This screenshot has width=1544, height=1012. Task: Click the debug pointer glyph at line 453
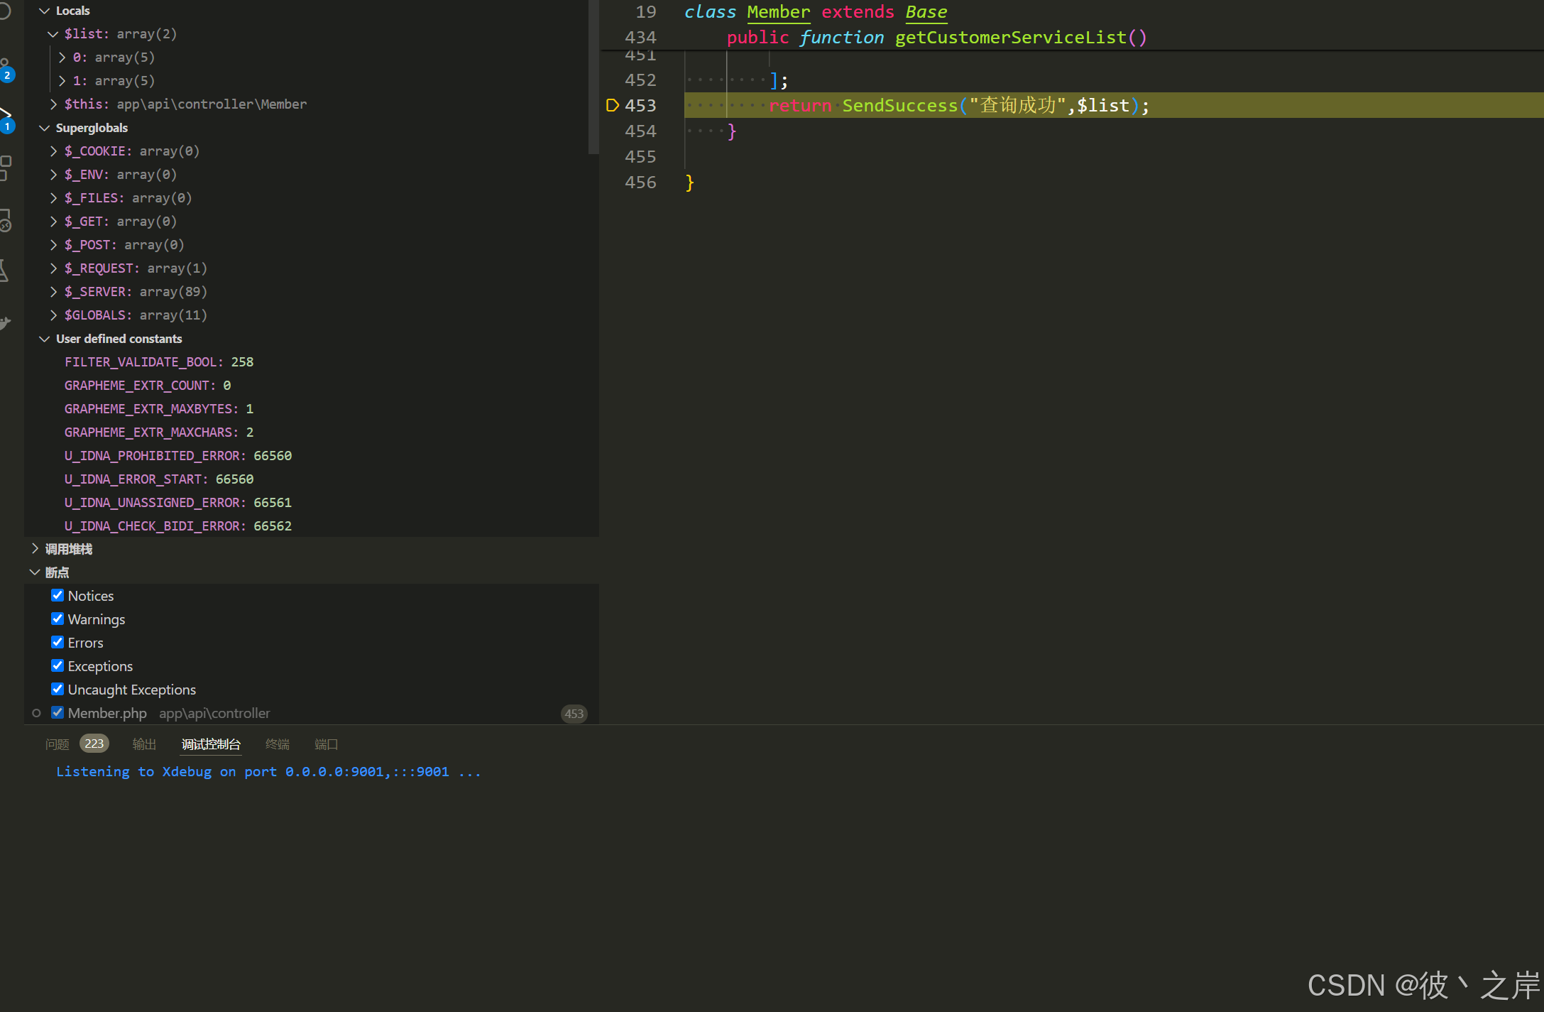tap(613, 105)
